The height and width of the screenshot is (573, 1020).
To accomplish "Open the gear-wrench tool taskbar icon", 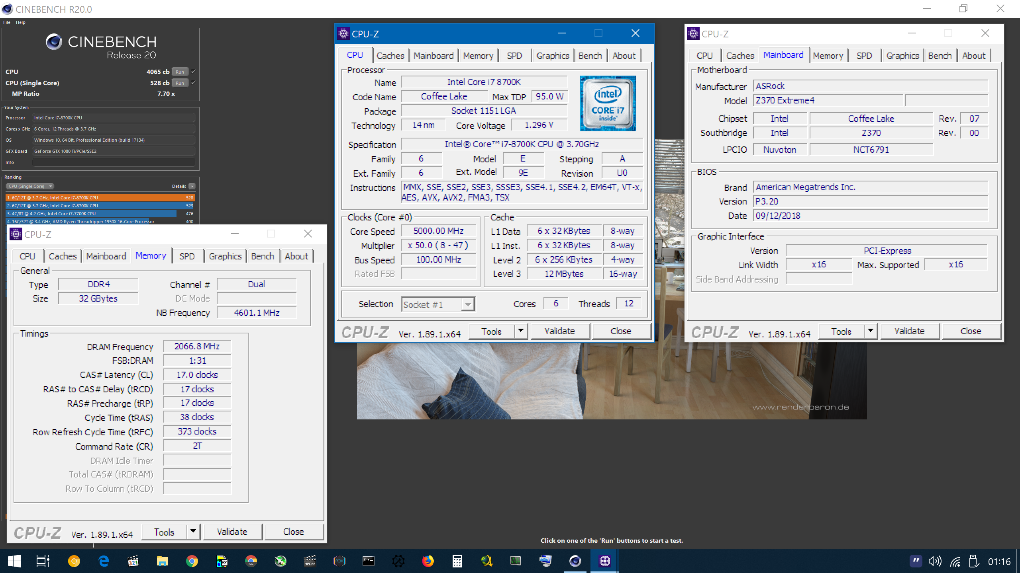I will 398,561.
